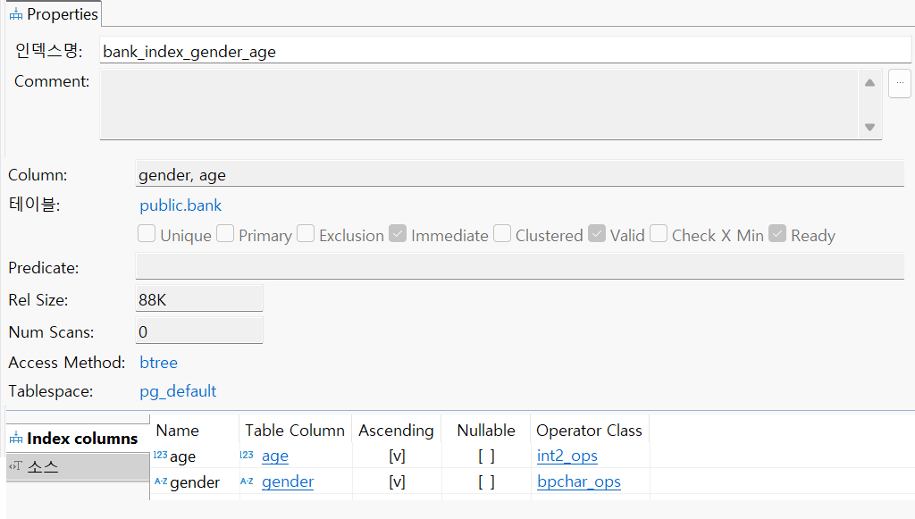Open the bpchar_ops operator class link
Image resolution: width=915 pixels, height=519 pixels.
tap(579, 481)
